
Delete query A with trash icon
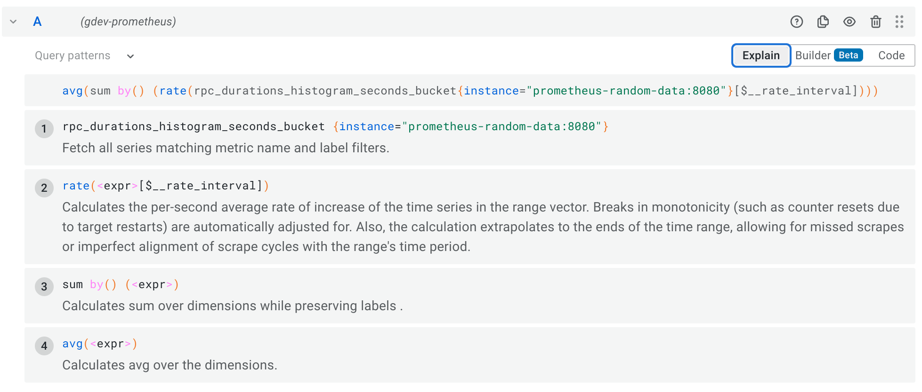click(x=875, y=22)
